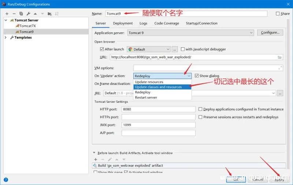Move configuration down with arrow icon
The width and height of the screenshot is (293, 185).
click(42, 14)
